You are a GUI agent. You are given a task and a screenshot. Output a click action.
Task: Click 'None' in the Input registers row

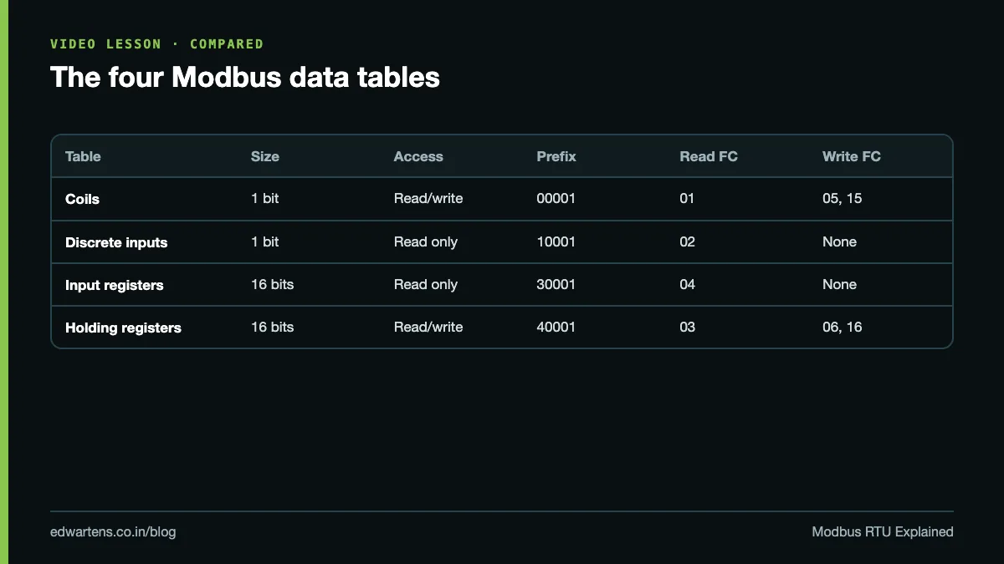click(840, 284)
